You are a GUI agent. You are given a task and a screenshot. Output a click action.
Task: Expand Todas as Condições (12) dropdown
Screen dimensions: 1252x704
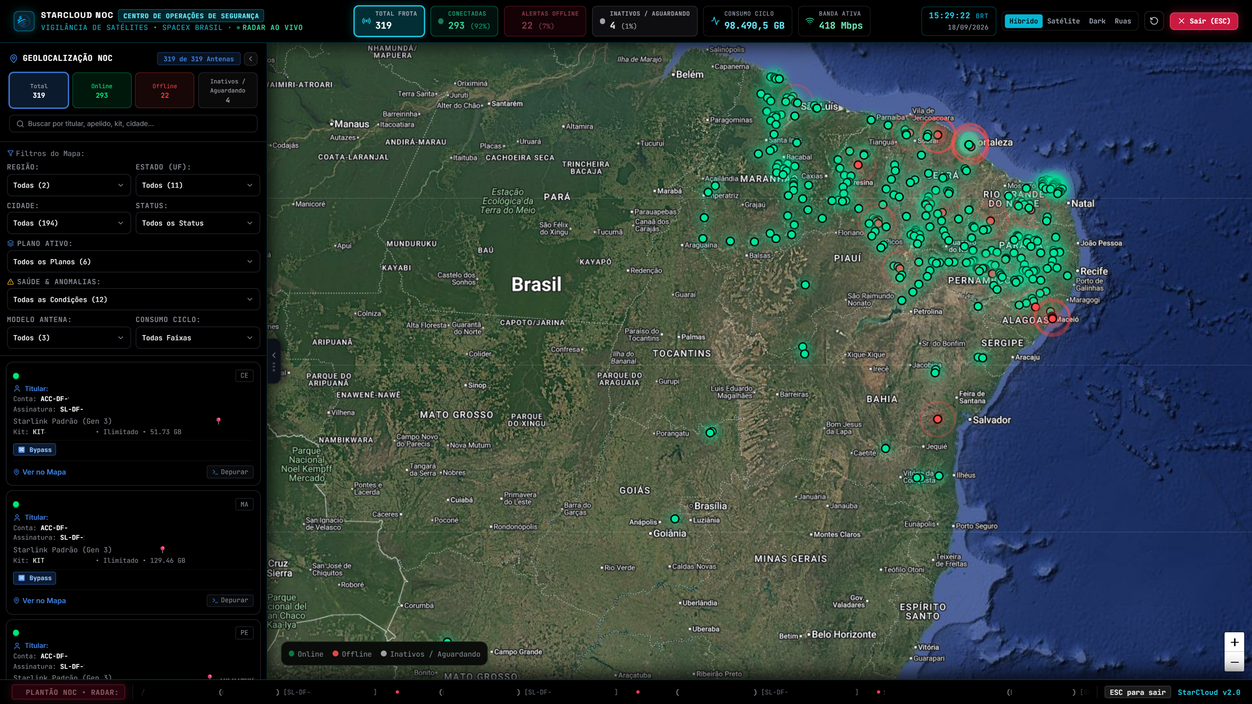(133, 299)
